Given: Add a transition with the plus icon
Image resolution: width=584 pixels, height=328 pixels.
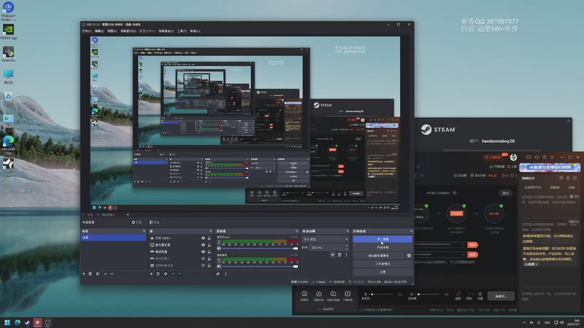Looking at the screenshot, I should (x=332, y=254).
